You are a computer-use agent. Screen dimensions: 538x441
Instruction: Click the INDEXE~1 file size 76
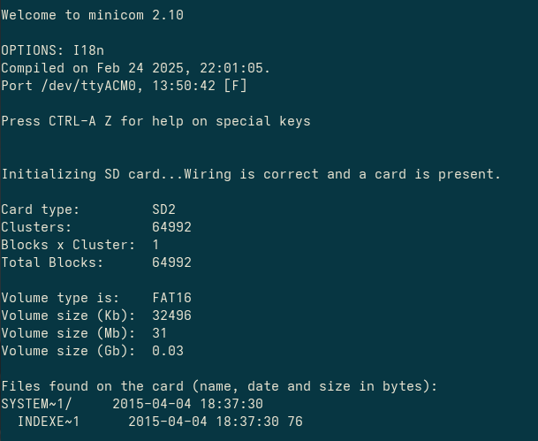[x=295, y=422]
